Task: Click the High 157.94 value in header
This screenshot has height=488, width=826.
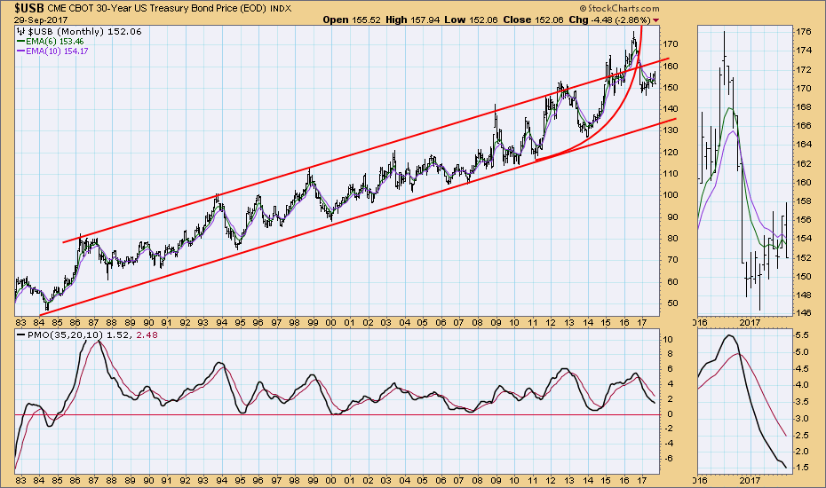Action: coord(456,19)
